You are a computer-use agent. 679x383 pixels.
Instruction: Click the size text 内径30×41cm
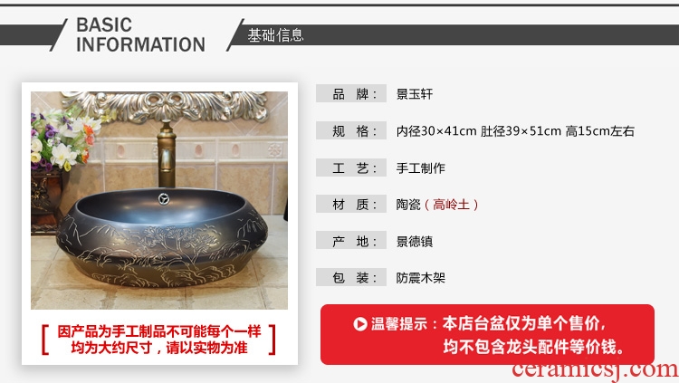[x=436, y=131]
